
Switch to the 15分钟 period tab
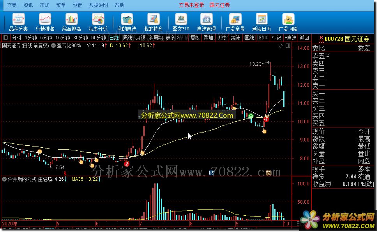[63, 38]
